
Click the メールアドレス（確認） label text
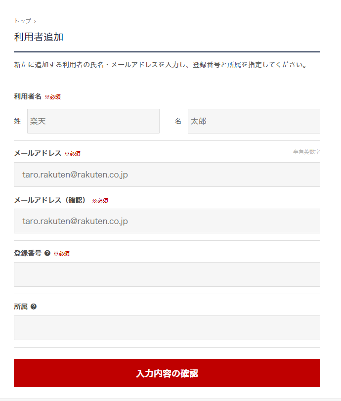[x=50, y=200]
